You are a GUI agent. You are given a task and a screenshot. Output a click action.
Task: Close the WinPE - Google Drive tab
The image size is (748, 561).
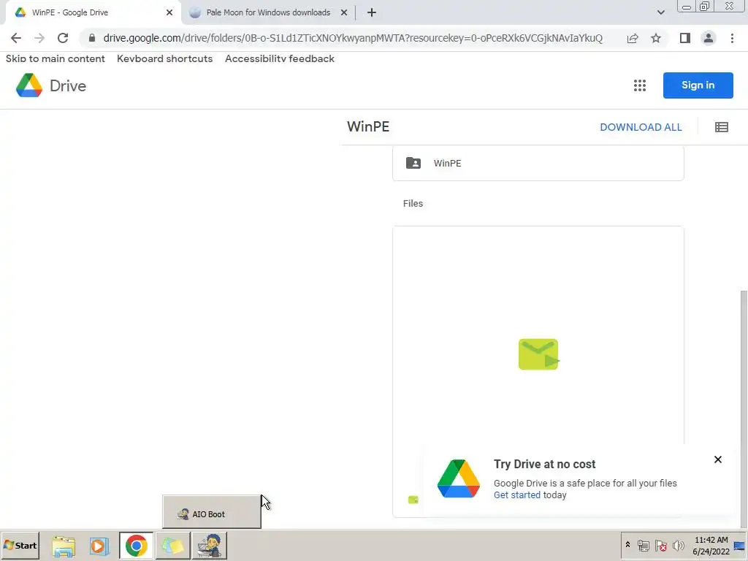tap(169, 12)
